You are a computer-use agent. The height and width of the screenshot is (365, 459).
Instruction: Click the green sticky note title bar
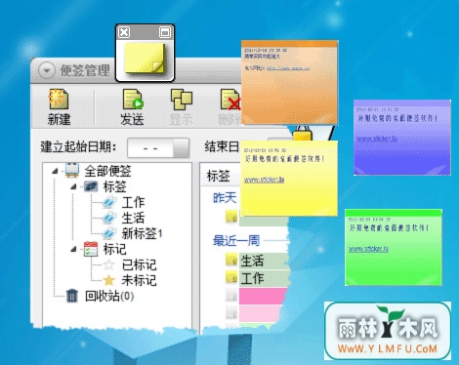click(x=394, y=213)
